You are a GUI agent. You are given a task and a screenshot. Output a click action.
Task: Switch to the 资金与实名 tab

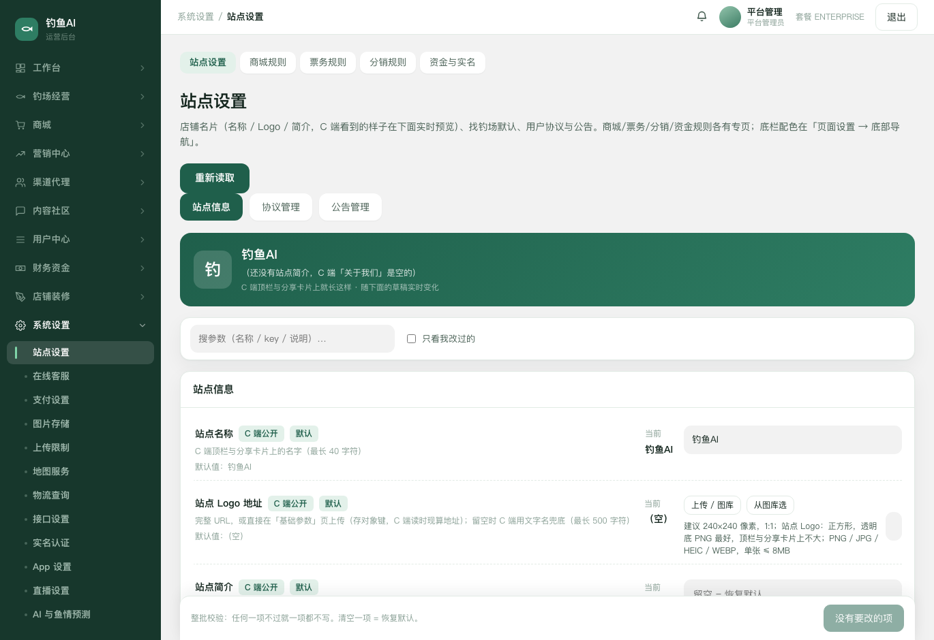click(x=453, y=63)
